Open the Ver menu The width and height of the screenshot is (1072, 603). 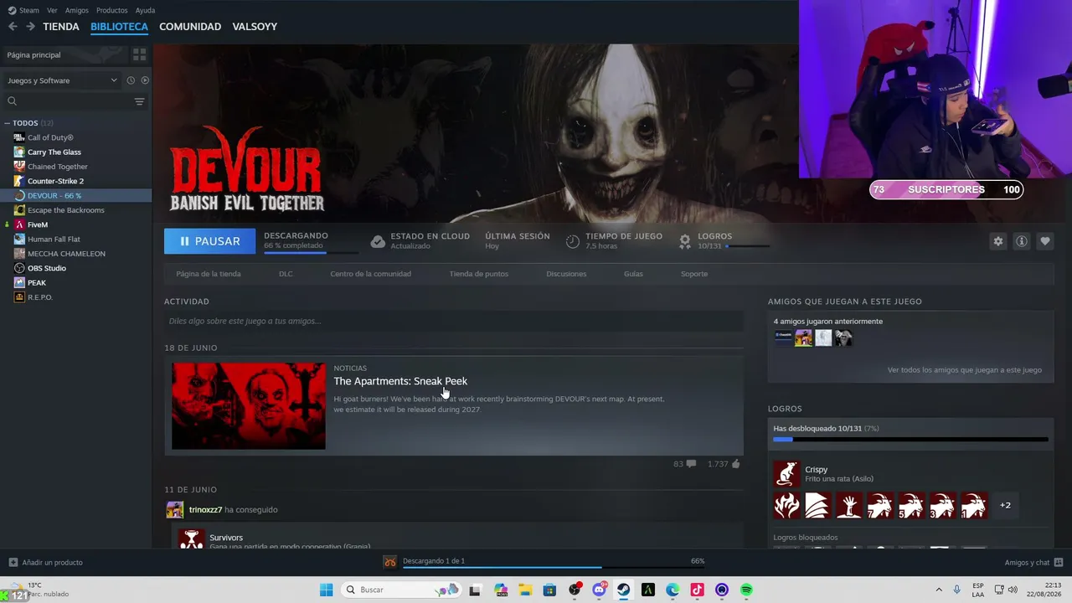(x=52, y=10)
